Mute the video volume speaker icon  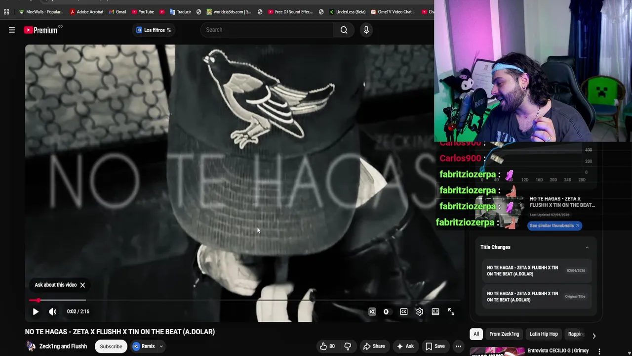coord(53,311)
